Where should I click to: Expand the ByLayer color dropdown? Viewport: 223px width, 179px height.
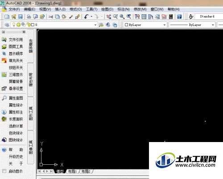[x=165, y=25]
